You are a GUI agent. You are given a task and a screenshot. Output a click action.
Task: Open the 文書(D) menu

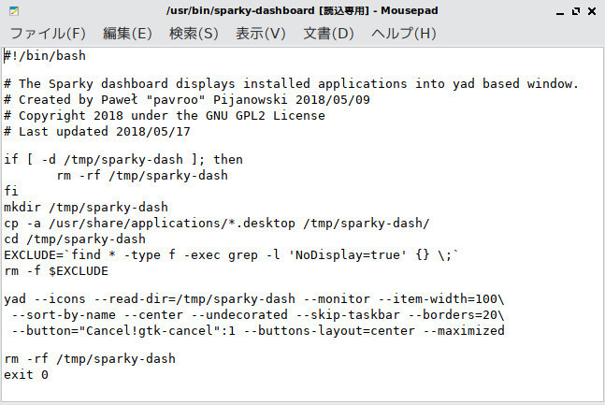(328, 34)
